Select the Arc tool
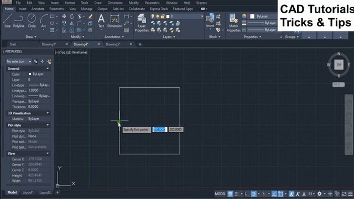This screenshot has height=199, width=354. tap(44, 21)
